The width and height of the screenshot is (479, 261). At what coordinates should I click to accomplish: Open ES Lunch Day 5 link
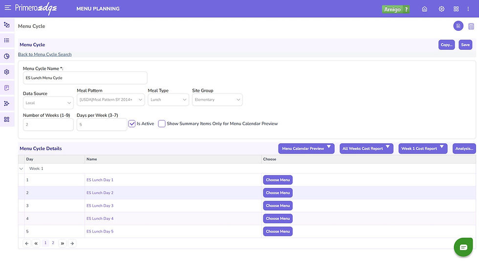(100, 231)
